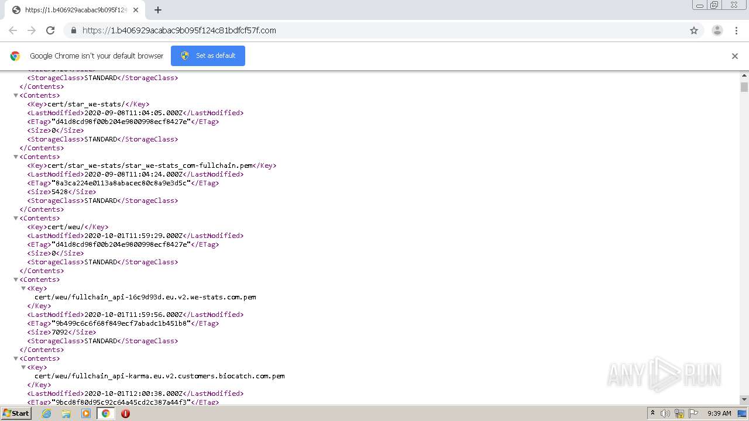Open a new browser tab
Image resolution: width=749 pixels, height=421 pixels.
(x=158, y=10)
